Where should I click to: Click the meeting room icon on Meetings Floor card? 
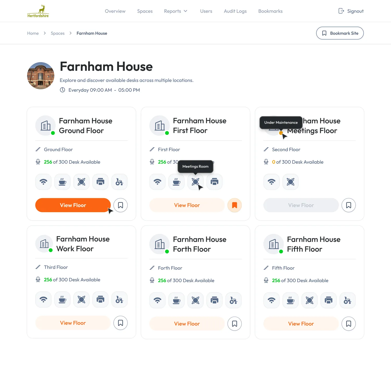pos(291,182)
